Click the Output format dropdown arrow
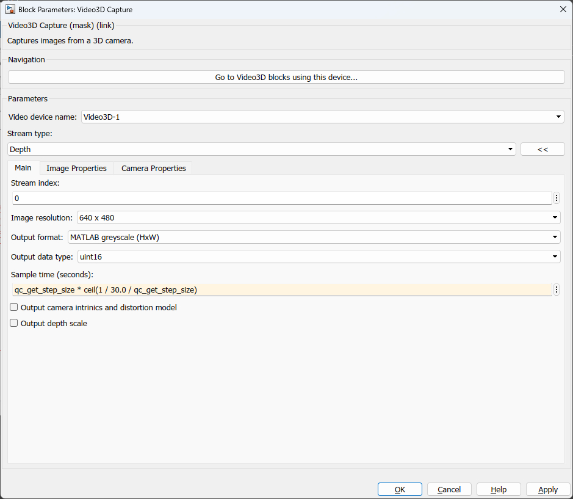Image resolution: width=573 pixels, height=499 pixels. point(555,237)
